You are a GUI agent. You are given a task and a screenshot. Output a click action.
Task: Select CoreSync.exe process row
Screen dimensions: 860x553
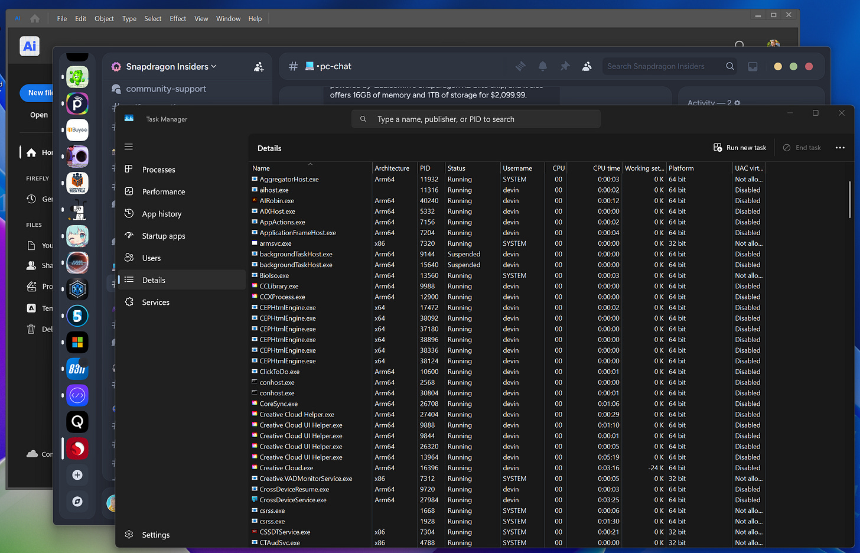pyautogui.click(x=508, y=404)
